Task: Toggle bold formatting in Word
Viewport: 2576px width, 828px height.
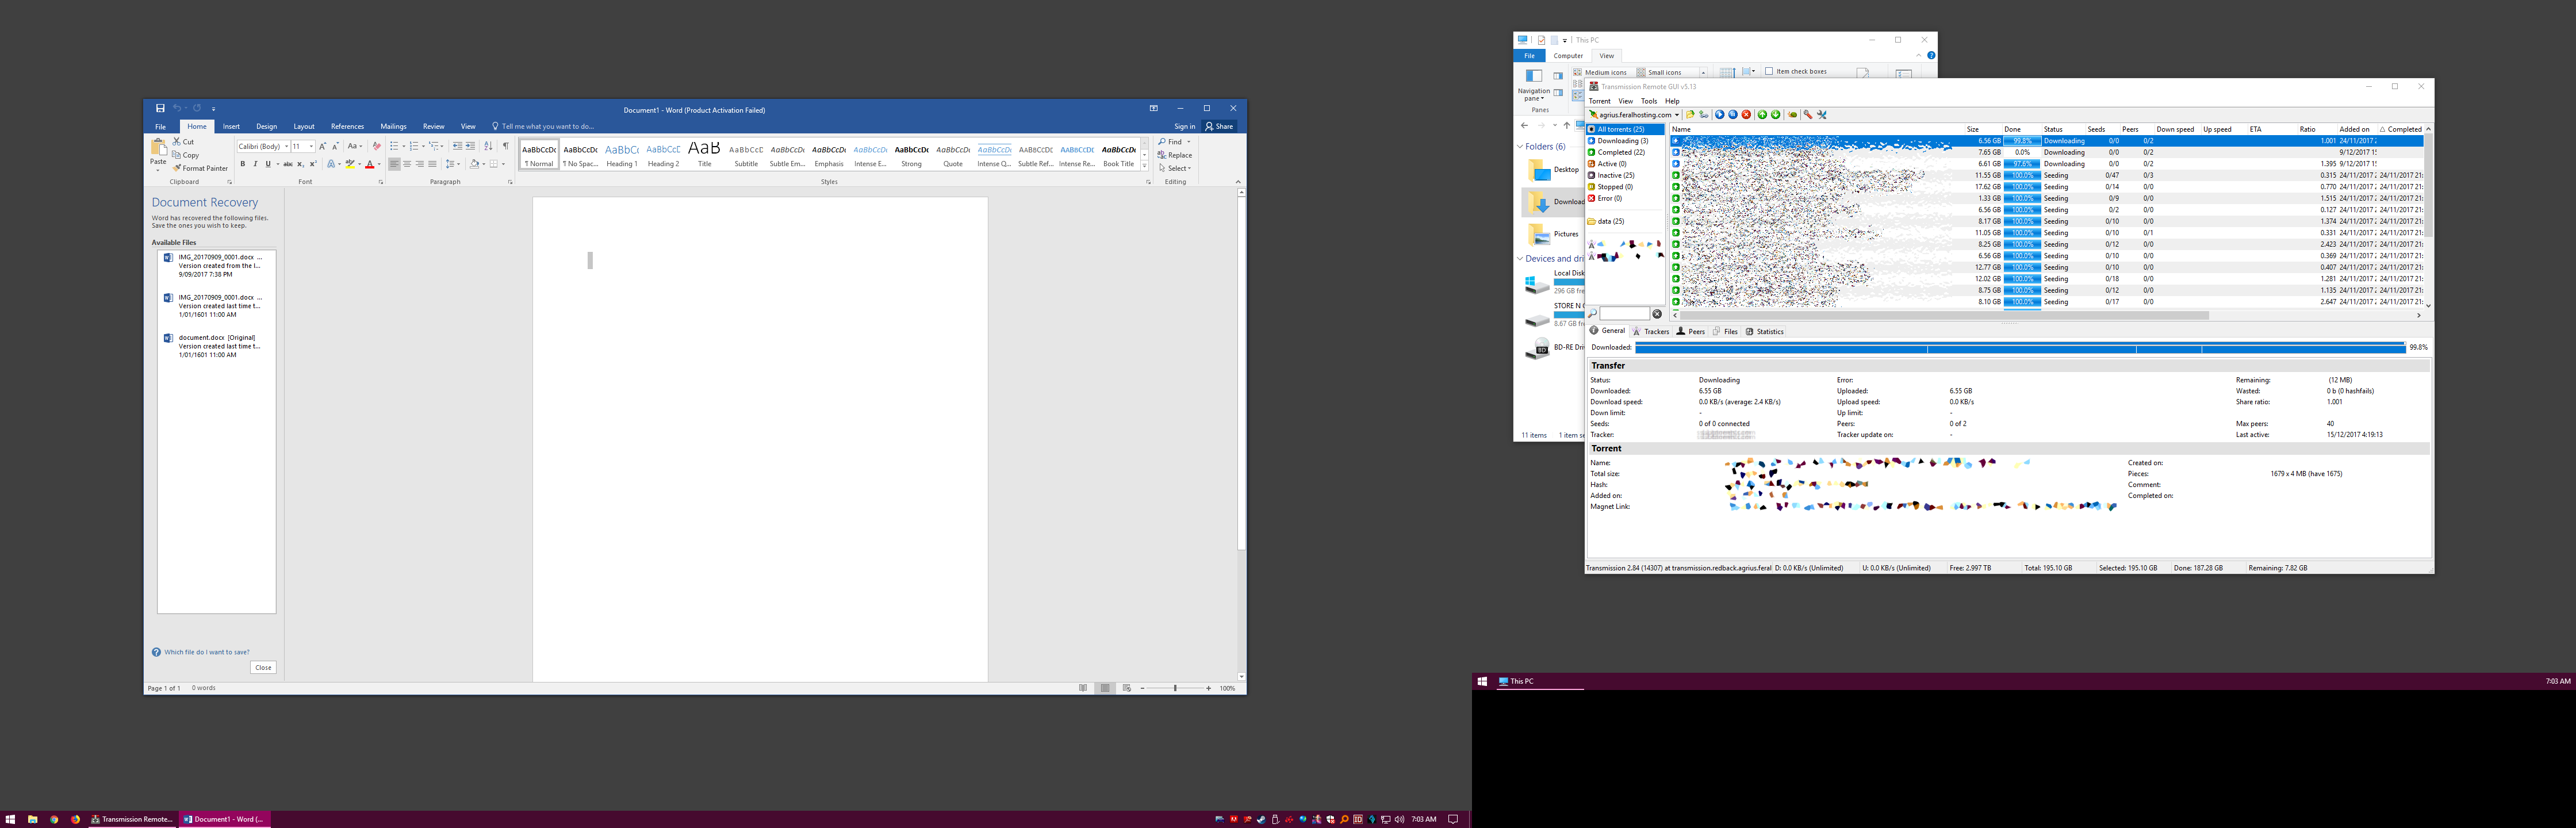Action: point(243,163)
